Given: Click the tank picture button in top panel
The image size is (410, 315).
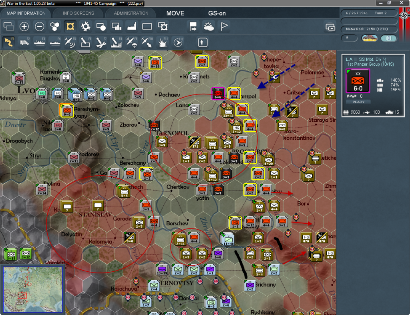Looking at the screenshot, I should (x=370, y=38).
